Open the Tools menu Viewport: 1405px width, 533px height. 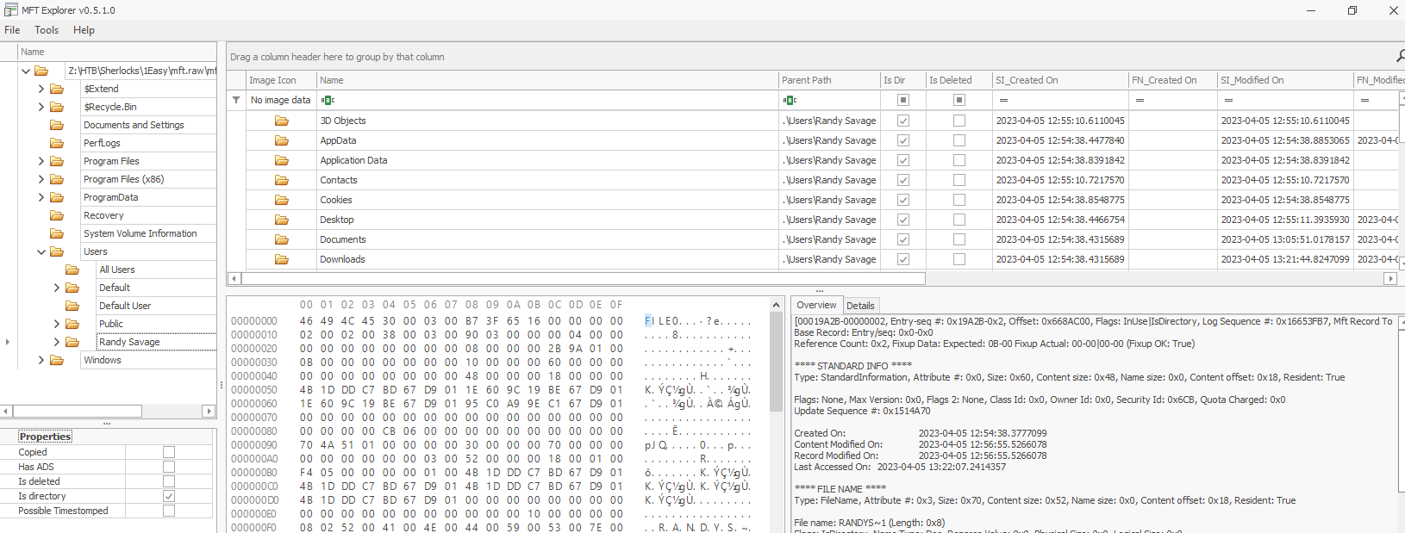[x=47, y=30]
